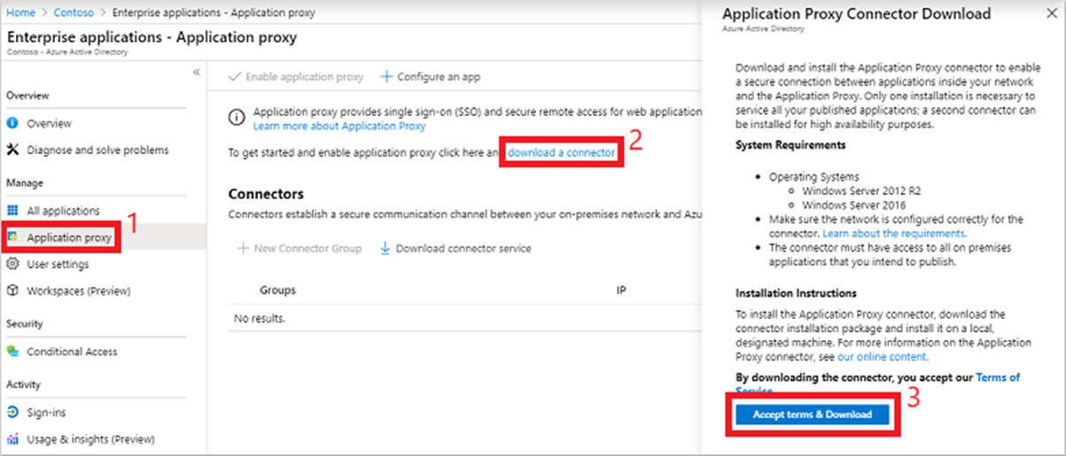
Task: Click the plus icon beside New Connector Group
Action: [x=242, y=248]
